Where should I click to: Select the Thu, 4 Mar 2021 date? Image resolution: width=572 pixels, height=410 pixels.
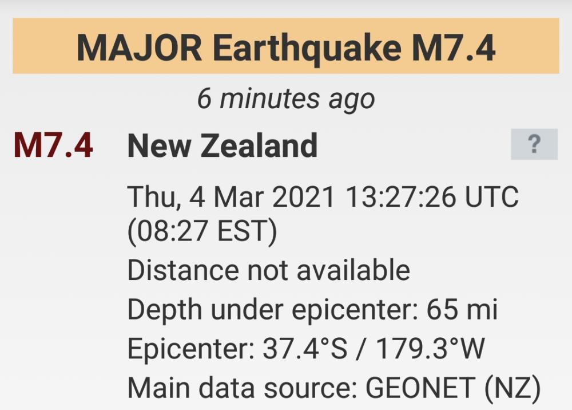(x=231, y=197)
